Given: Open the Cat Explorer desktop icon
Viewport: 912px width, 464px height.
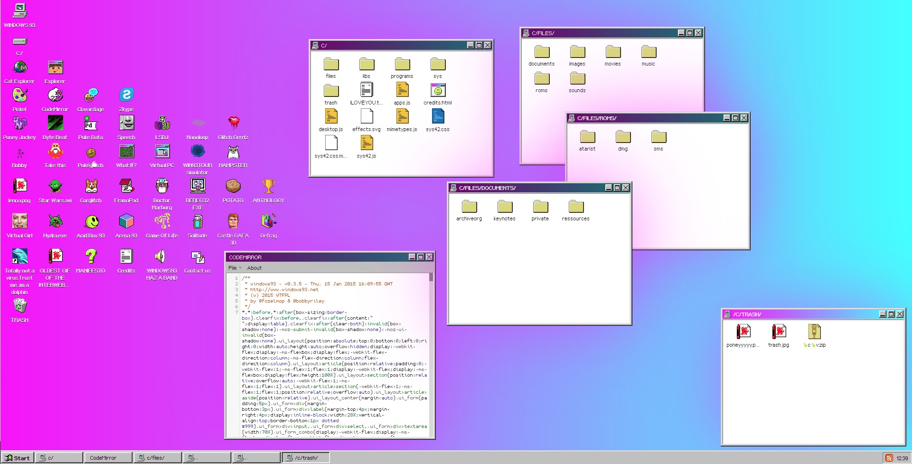Looking at the screenshot, I should 19,68.
